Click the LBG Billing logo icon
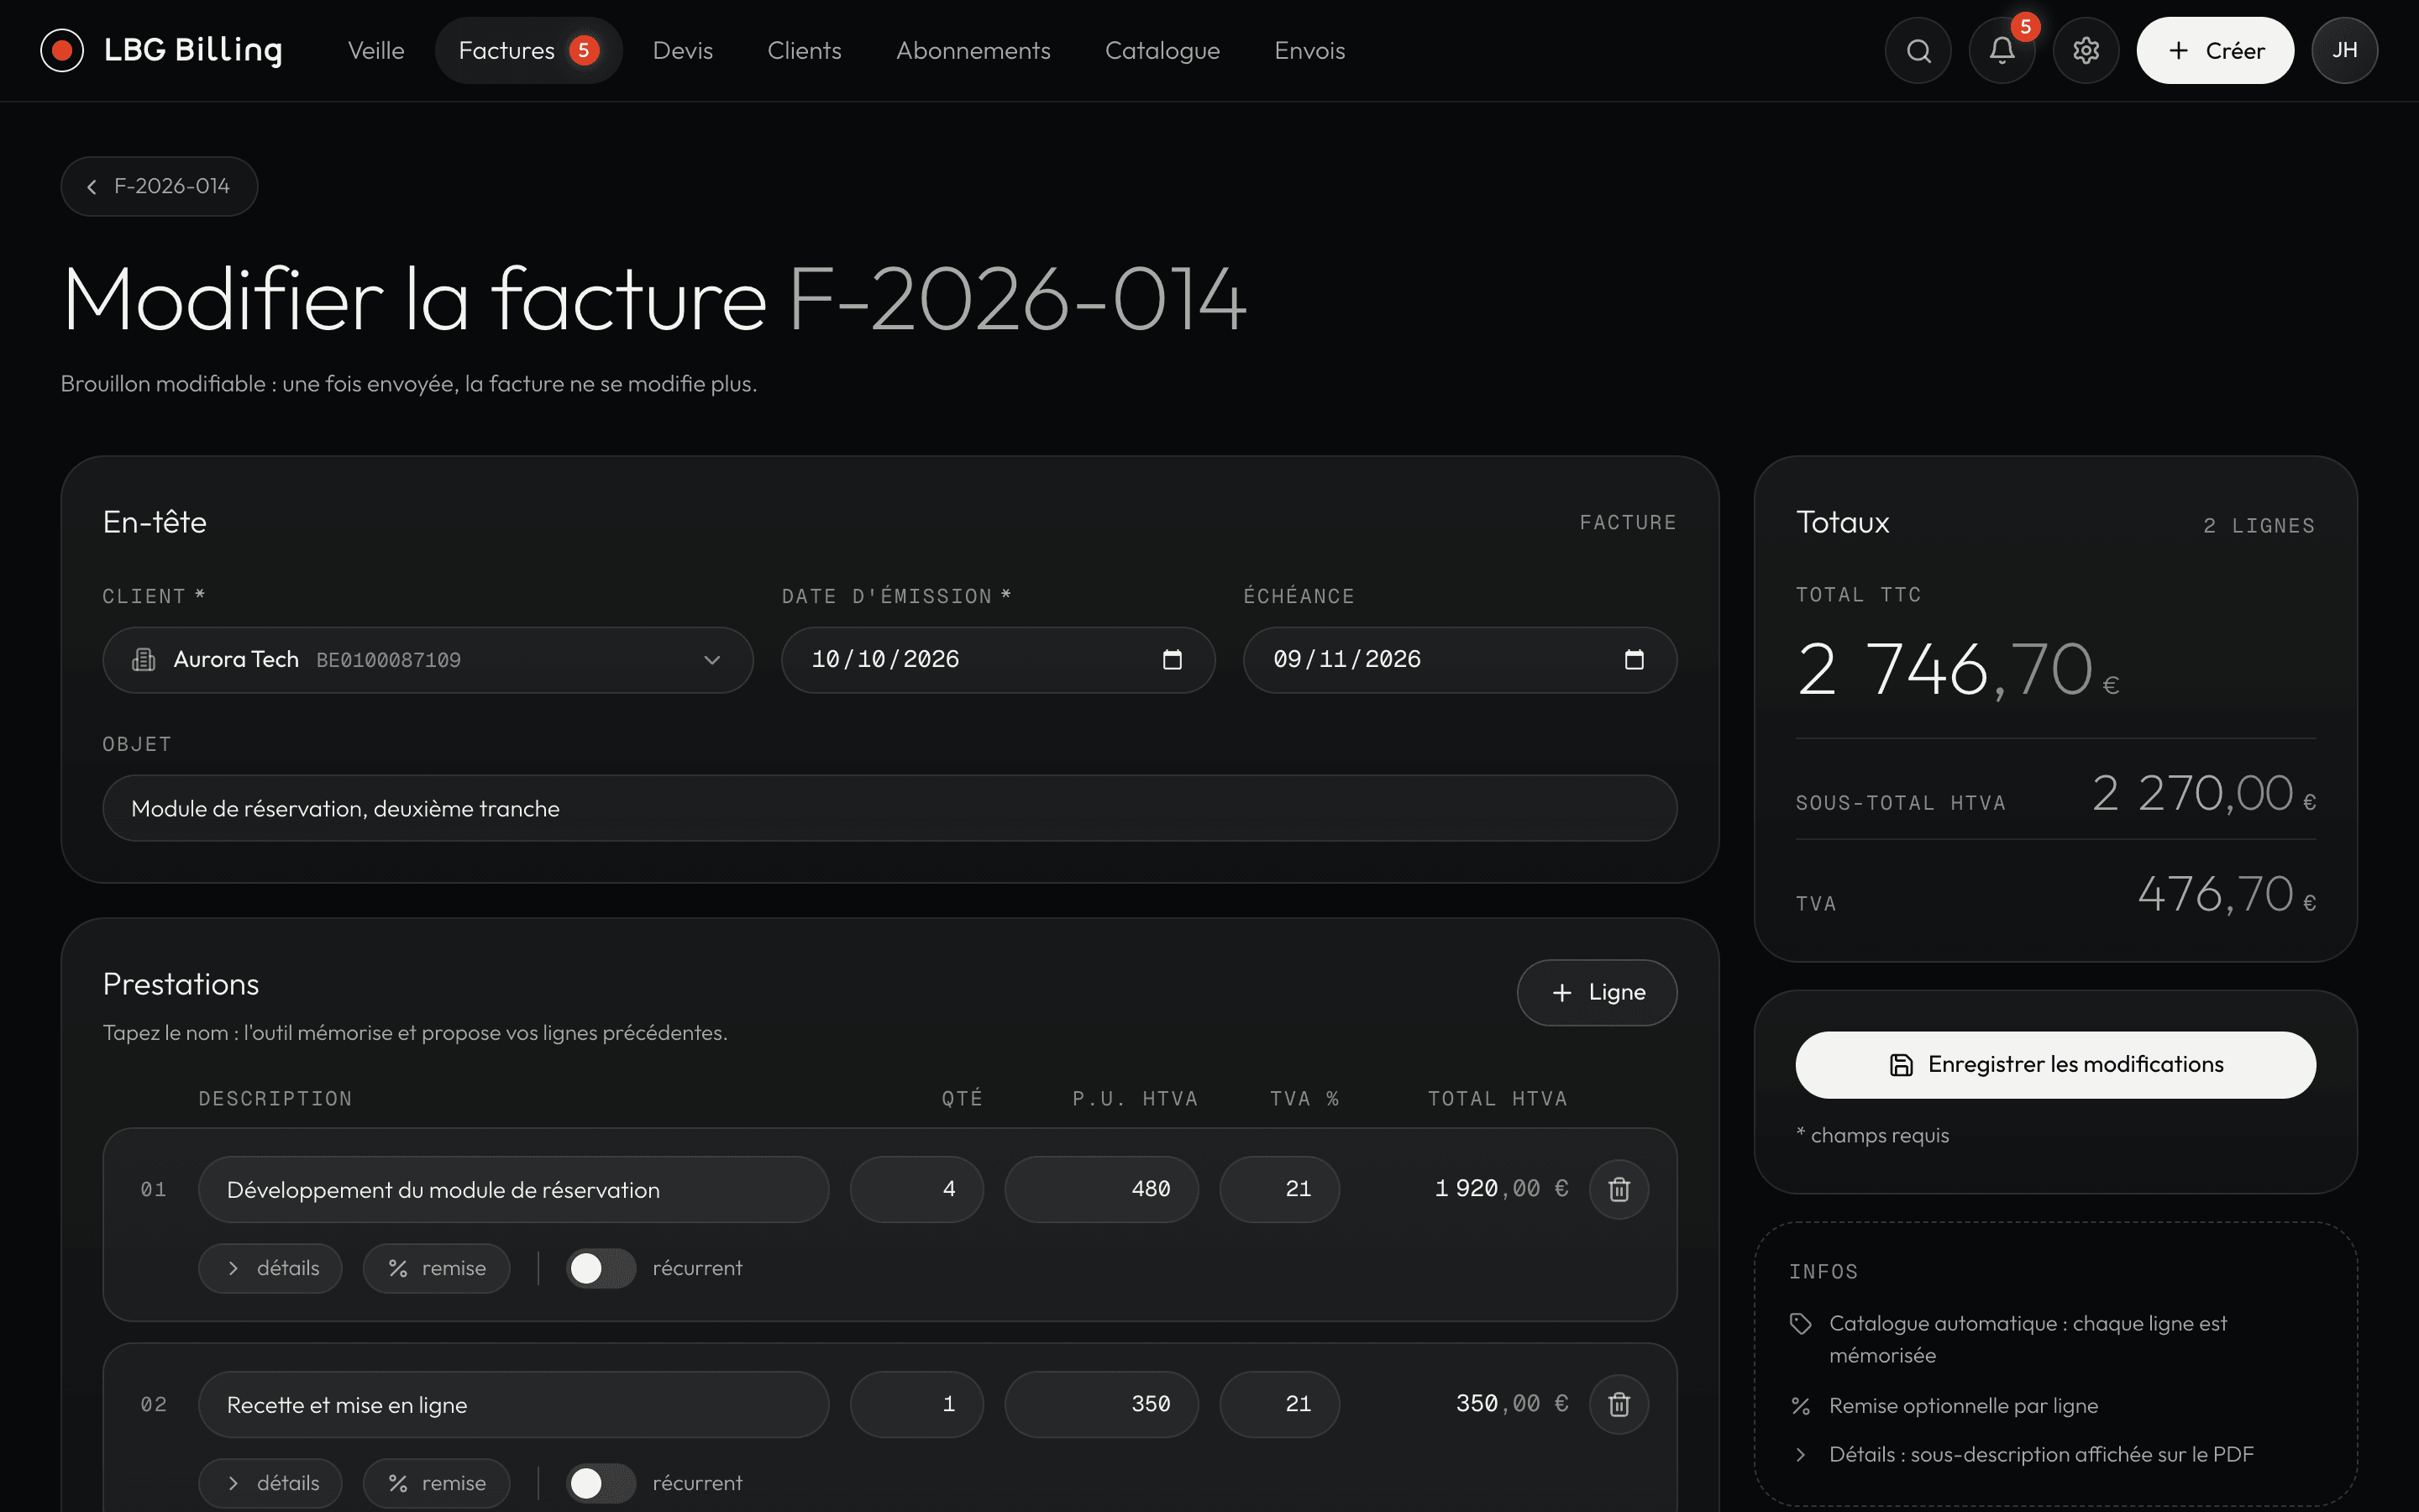 click(x=62, y=50)
